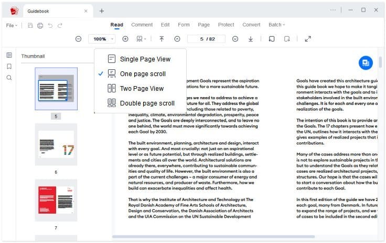
Task: Select Double page scroll option
Action: (140, 103)
